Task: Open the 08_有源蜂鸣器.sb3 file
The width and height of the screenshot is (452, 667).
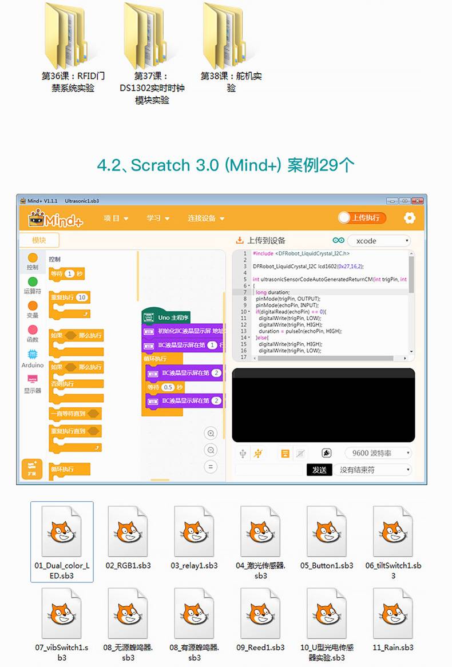Action: tap(194, 624)
